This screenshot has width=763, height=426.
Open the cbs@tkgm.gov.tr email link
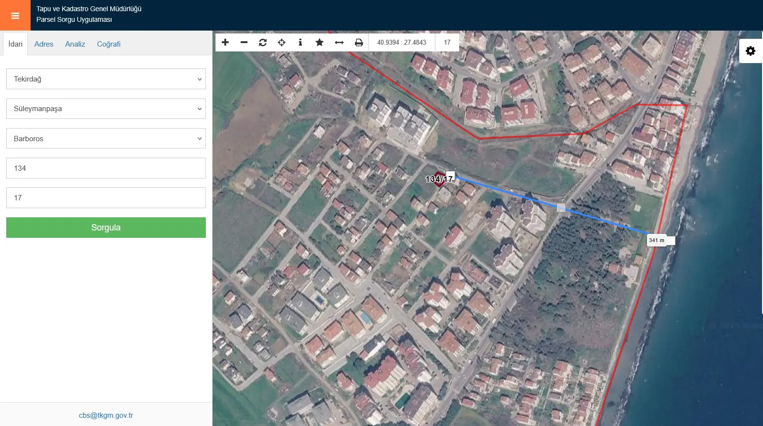(106, 415)
